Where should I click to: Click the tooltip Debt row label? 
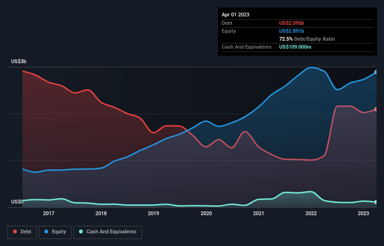pyautogui.click(x=227, y=23)
